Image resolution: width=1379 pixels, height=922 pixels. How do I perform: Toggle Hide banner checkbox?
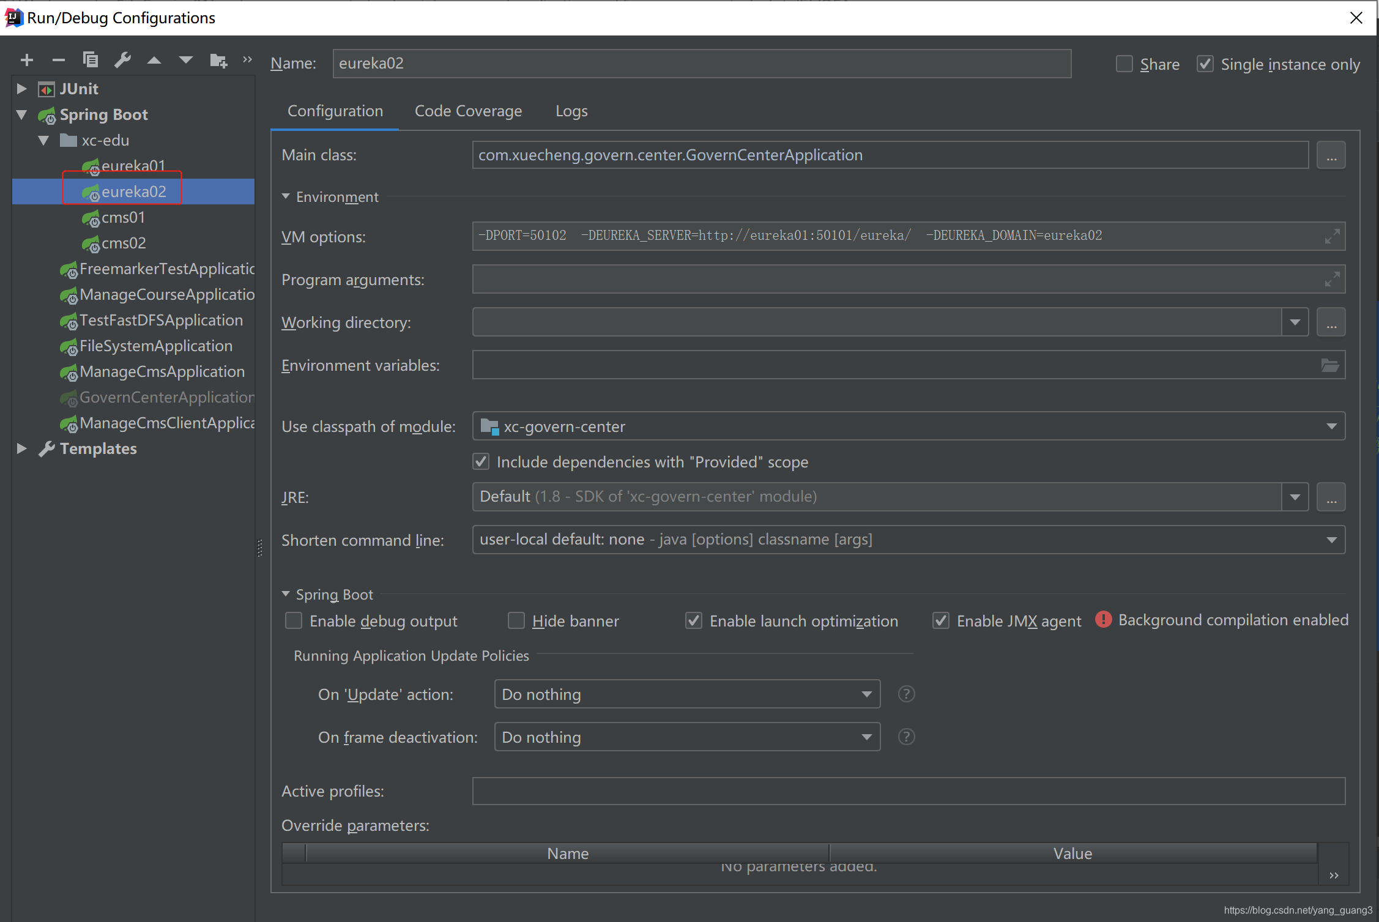pos(516,621)
